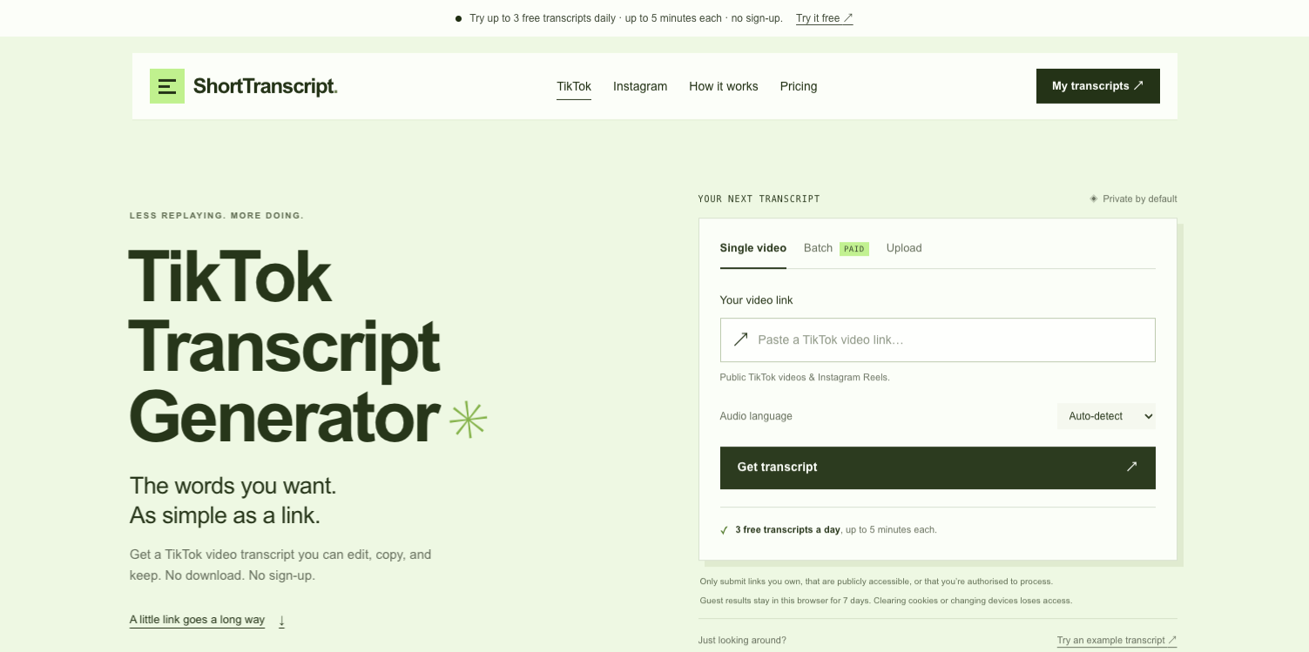
Task: Click the green asterisk after Generator
Action: click(468, 420)
